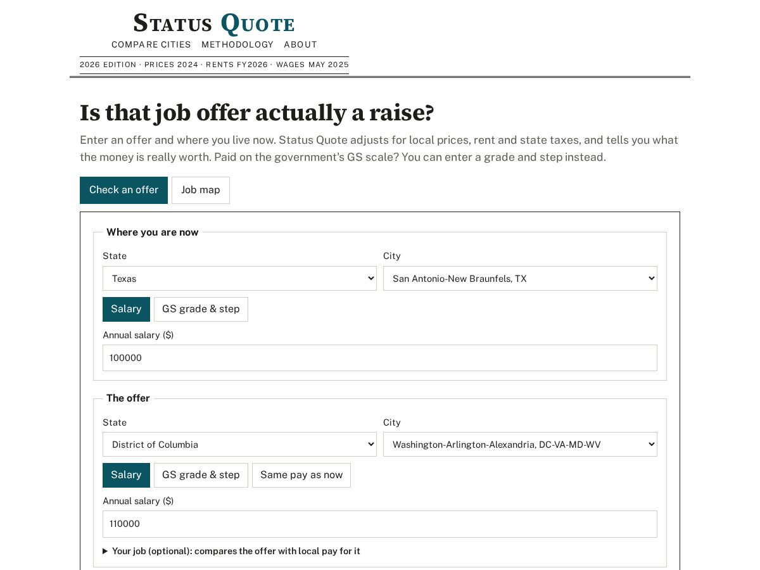Focus the offer annual salary field showing 110000
This screenshot has height=570, width=760.
coord(380,524)
